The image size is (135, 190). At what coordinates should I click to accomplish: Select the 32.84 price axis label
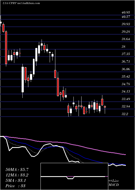click(x=126, y=106)
